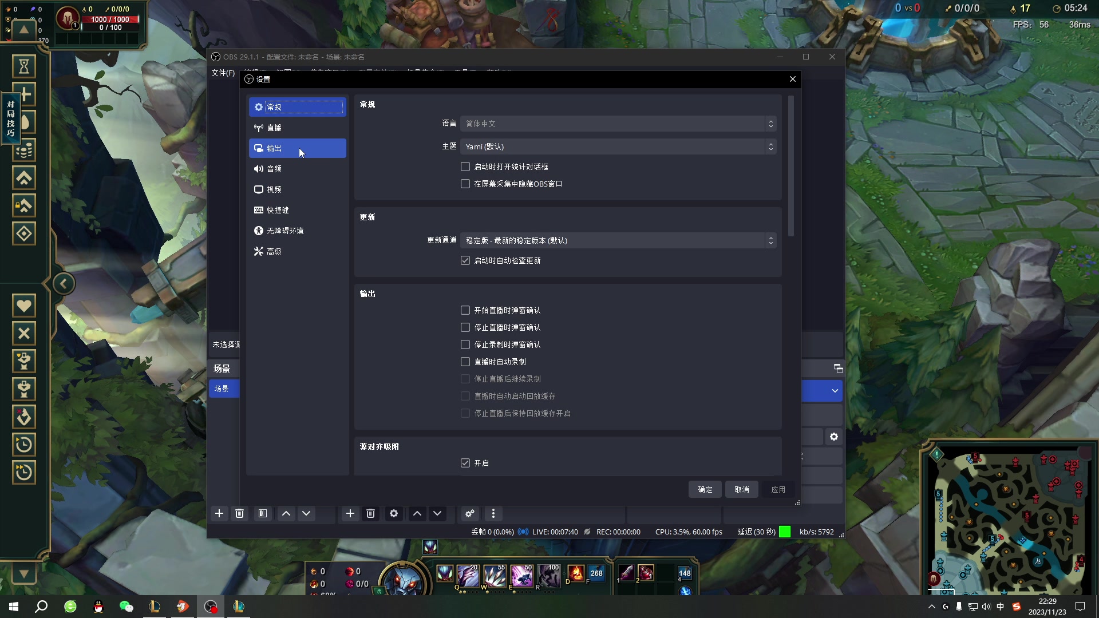Click the OBS source delete (trash) icon

point(370,514)
